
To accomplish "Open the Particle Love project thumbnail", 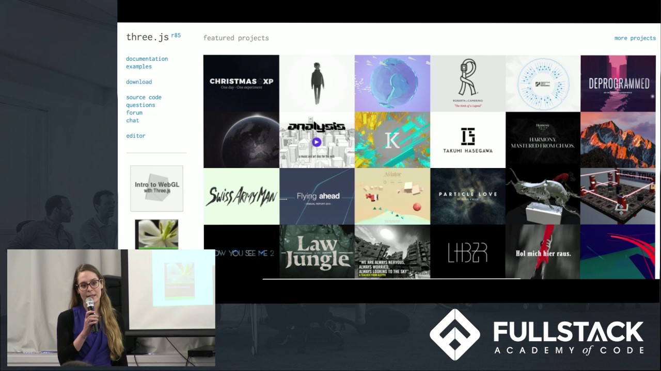I will [x=468, y=196].
